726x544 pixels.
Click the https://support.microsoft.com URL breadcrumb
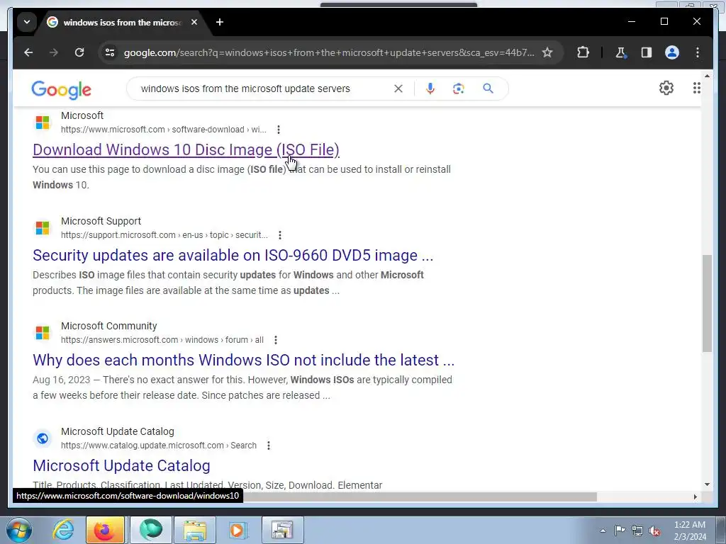[164, 235]
